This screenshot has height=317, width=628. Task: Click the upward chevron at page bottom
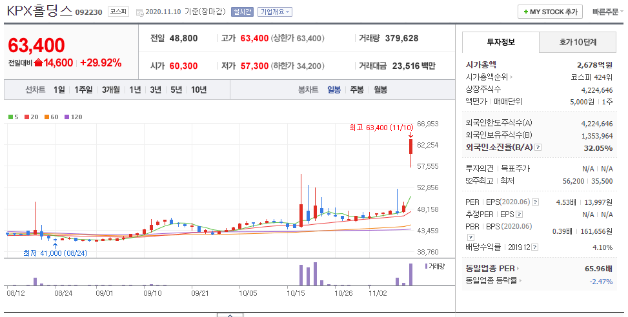point(230,315)
